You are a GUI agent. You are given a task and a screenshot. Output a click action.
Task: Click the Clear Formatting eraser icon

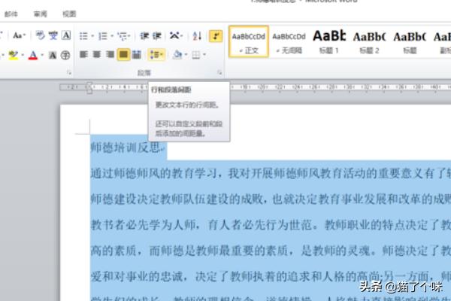click(x=41, y=35)
